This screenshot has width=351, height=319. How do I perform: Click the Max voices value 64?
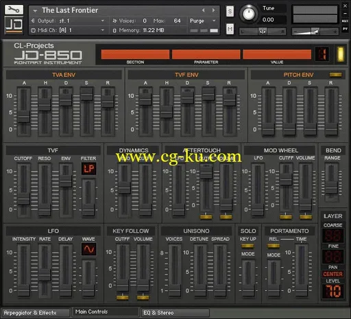click(177, 21)
